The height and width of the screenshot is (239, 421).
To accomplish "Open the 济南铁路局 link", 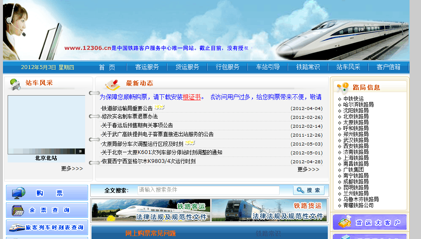I will [356, 152].
